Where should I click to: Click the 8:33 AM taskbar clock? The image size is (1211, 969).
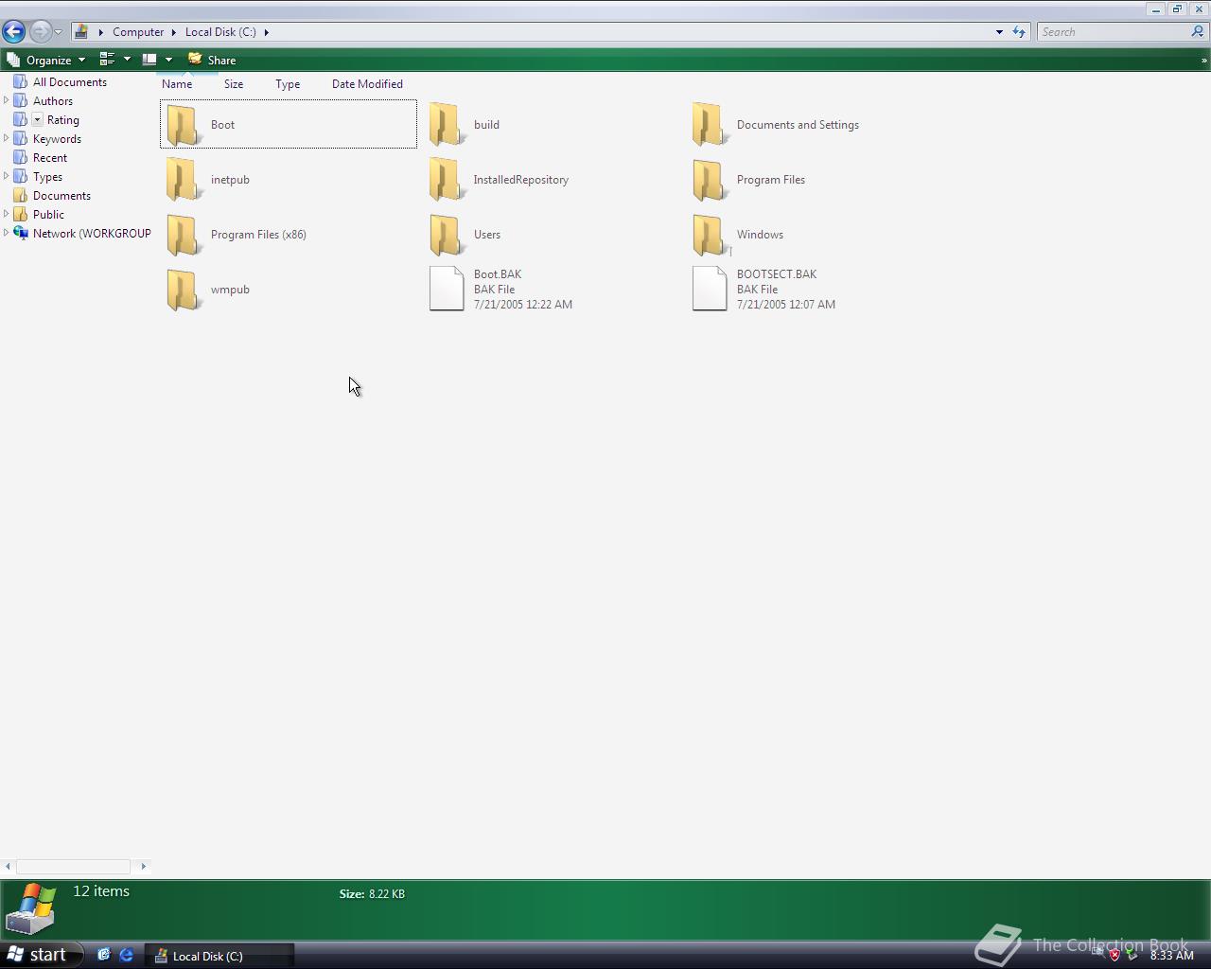pos(1171,956)
